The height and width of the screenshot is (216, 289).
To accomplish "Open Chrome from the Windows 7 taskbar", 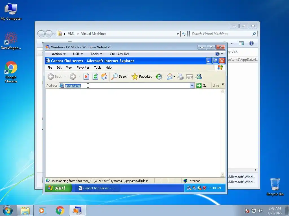I will (60, 210).
